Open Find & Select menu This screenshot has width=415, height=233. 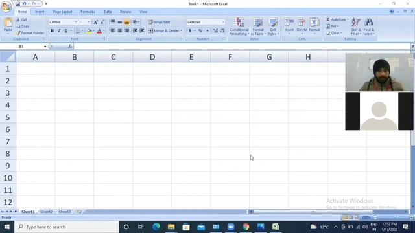click(369, 27)
